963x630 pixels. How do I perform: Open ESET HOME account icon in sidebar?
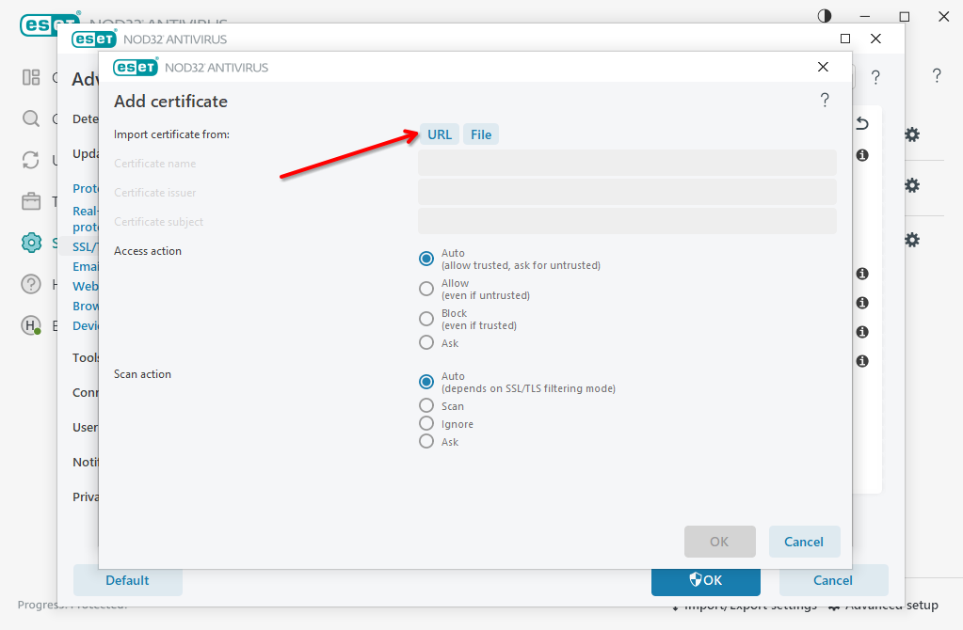pyautogui.click(x=31, y=325)
